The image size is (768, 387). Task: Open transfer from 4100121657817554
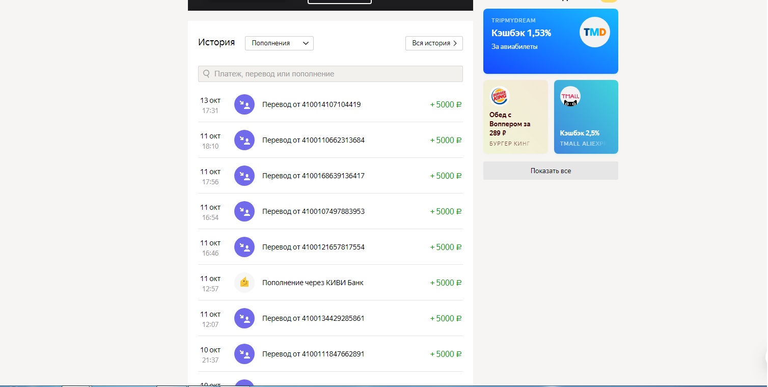click(x=331, y=247)
